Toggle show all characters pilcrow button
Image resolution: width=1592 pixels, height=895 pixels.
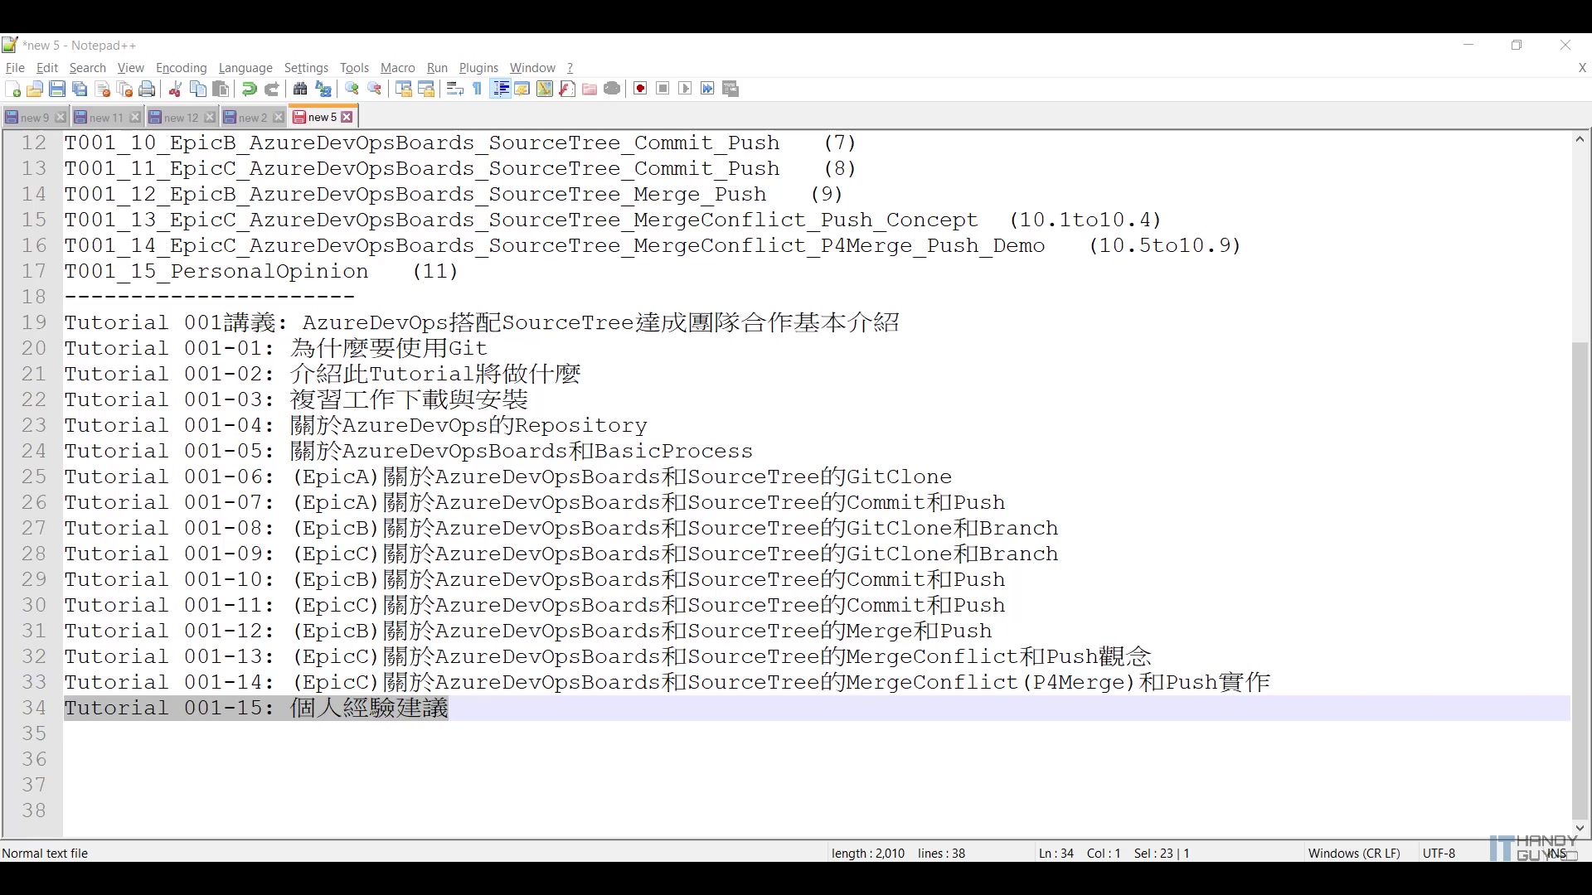478,89
